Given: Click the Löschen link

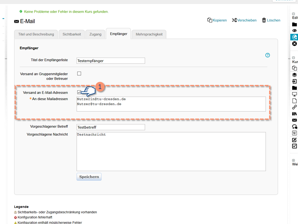Looking at the screenshot, I should tap(271, 20).
